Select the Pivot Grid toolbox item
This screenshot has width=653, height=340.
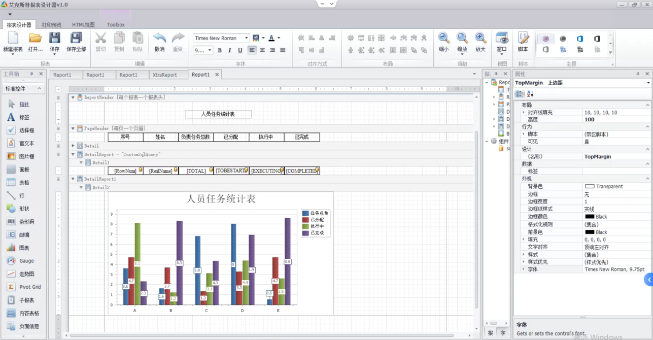click(11, 287)
